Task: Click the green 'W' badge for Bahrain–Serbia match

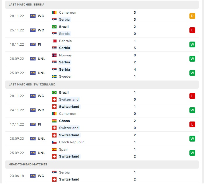Action: pyautogui.click(x=192, y=44)
